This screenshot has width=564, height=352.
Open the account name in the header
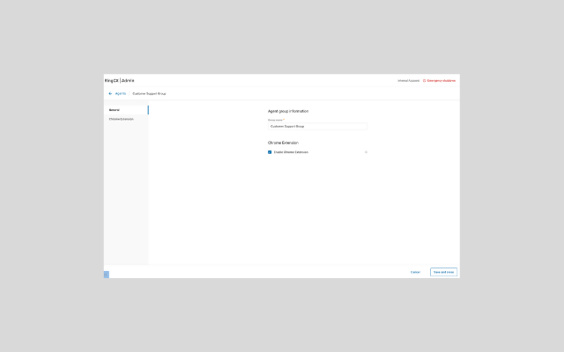tap(408, 81)
